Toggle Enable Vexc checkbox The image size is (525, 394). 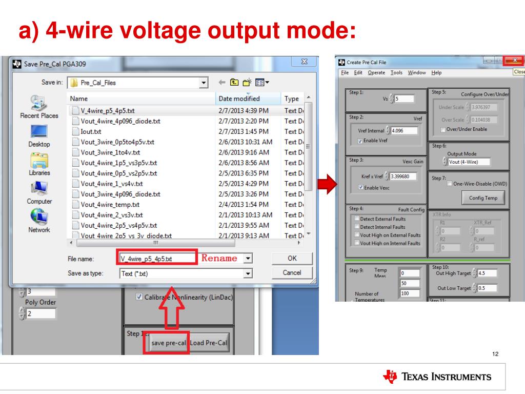pyautogui.click(x=360, y=187)
